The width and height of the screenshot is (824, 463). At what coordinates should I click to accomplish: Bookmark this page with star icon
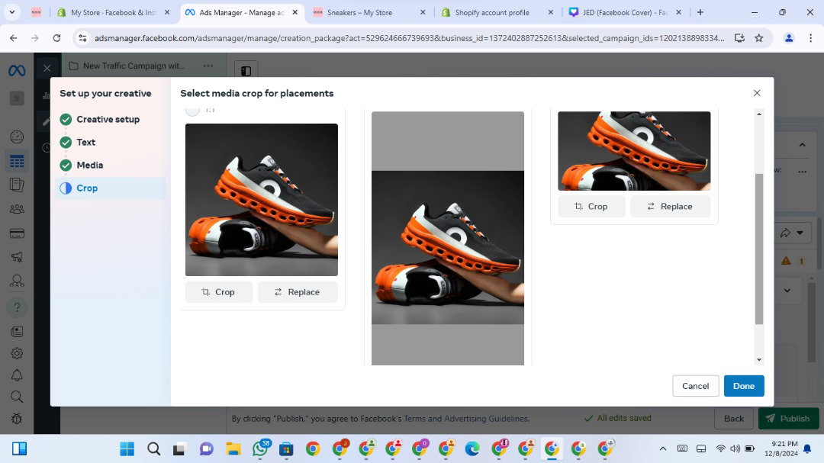[x=759, y=38]
